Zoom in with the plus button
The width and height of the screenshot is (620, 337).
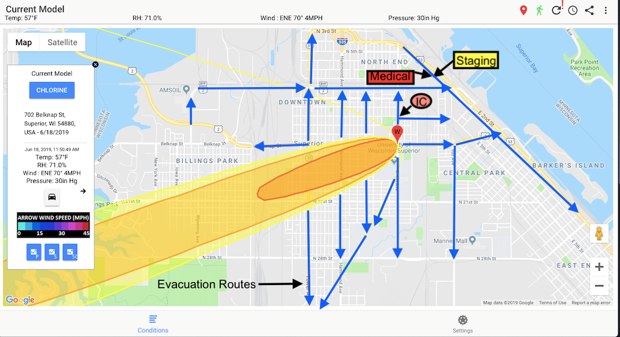pos(599,267)
